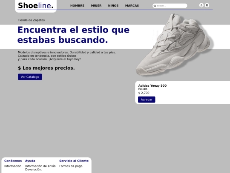Screen dimensions: 230x173
Task: Click the Ver Catalogo button
Action: click(30, 77)
